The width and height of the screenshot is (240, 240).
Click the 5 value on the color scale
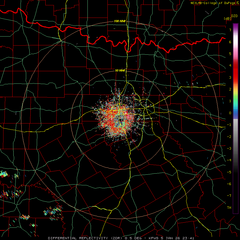pyautogui.click(x=230, y=54)
